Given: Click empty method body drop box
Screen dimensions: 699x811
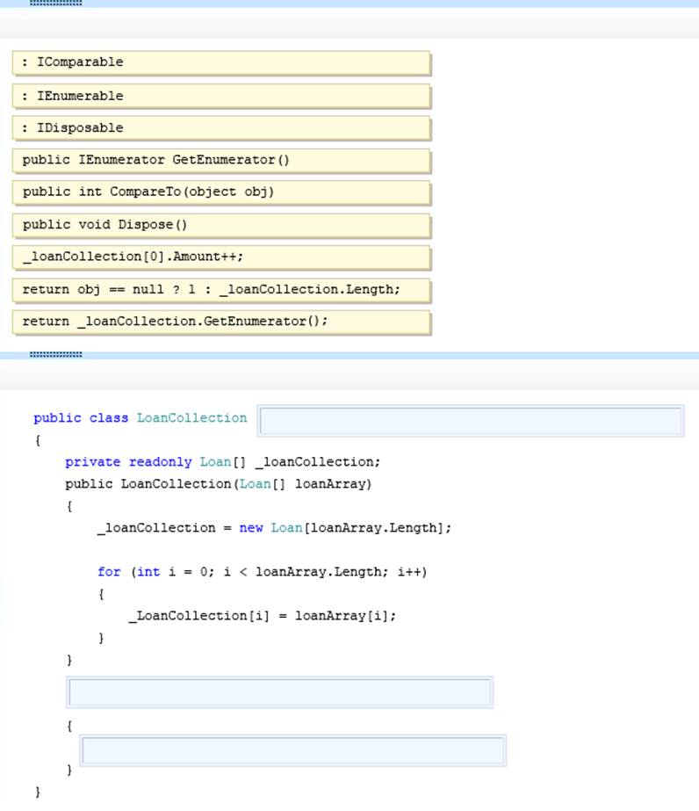Looking at the screenshot, I should (293, 750).
